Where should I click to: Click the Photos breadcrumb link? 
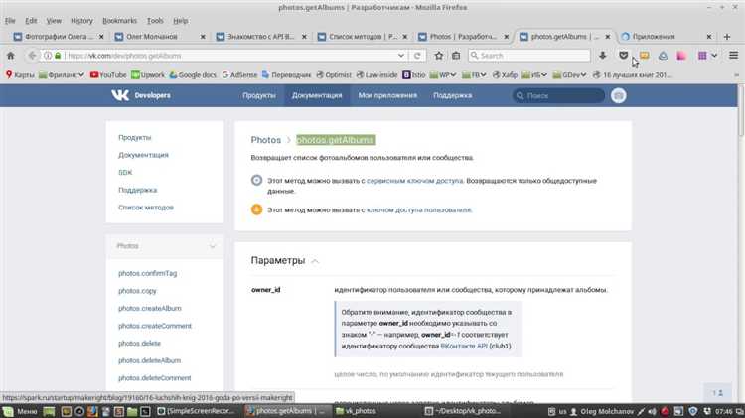[x=265, y=140]
